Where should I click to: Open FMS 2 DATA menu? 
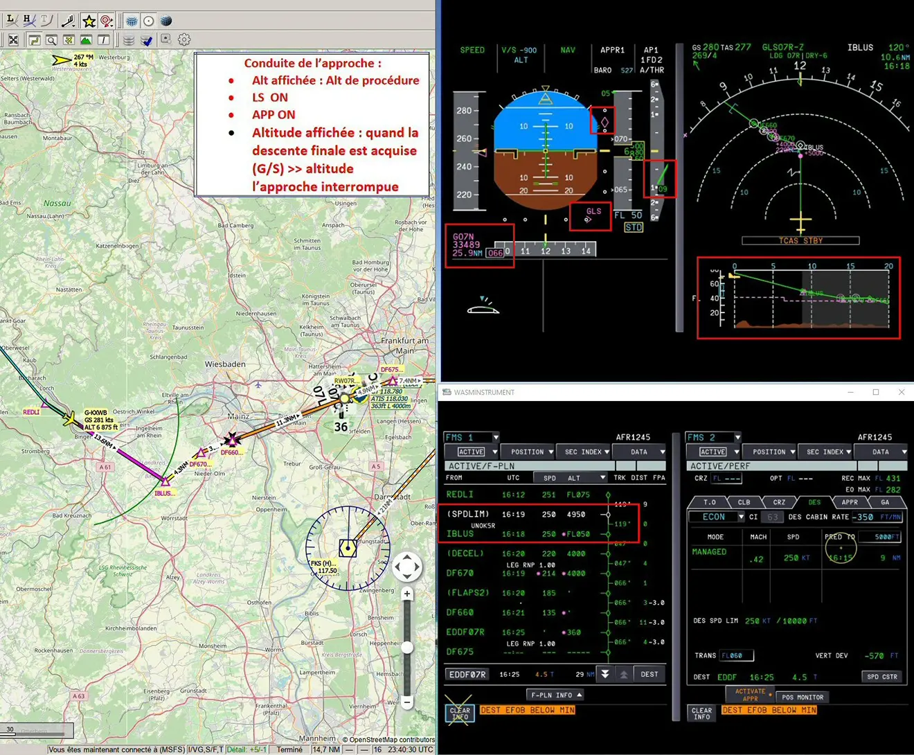coord(881,452)
